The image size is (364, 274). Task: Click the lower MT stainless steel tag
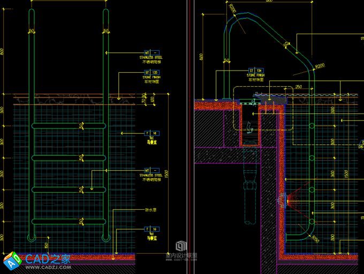151,170
